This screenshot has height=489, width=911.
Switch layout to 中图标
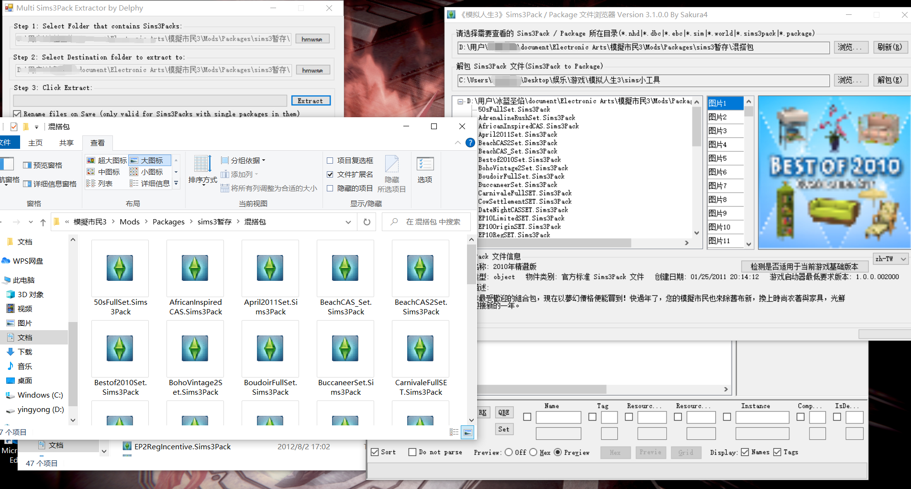click(x=103, y=172)
